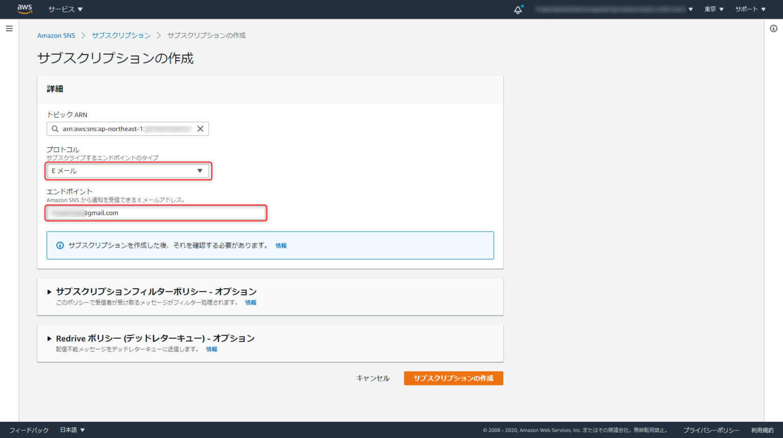
Task: Click the notifications bell icon
Action: (518, 9)
